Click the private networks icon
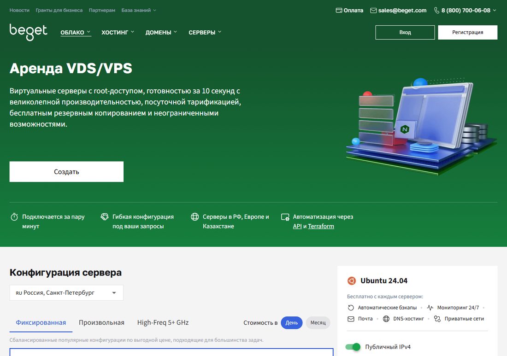The image size is (507, 356). coord(437,319)
